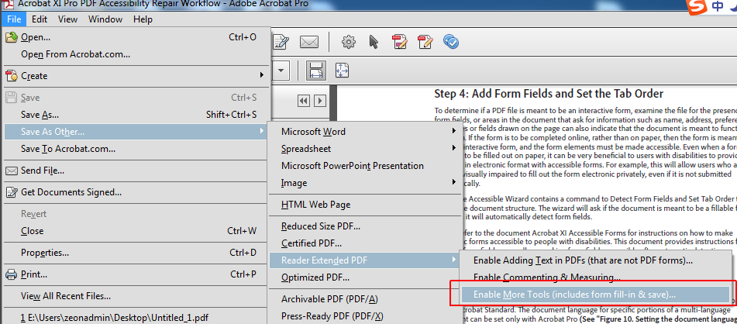The width and height of the screenshot is (737, 324).
Task: Click the form edit icon without purple field
Action: click(x=425, y=42)
